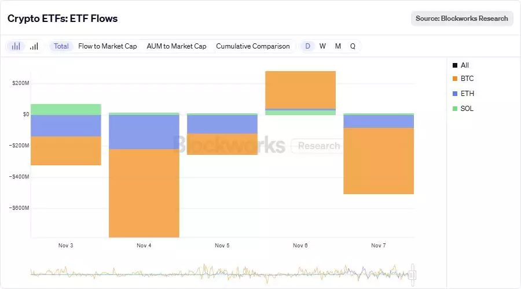Viewport: 521px width, 289px height.
Task: Switch to Flow to Market Cap
Action: (108, 46)
